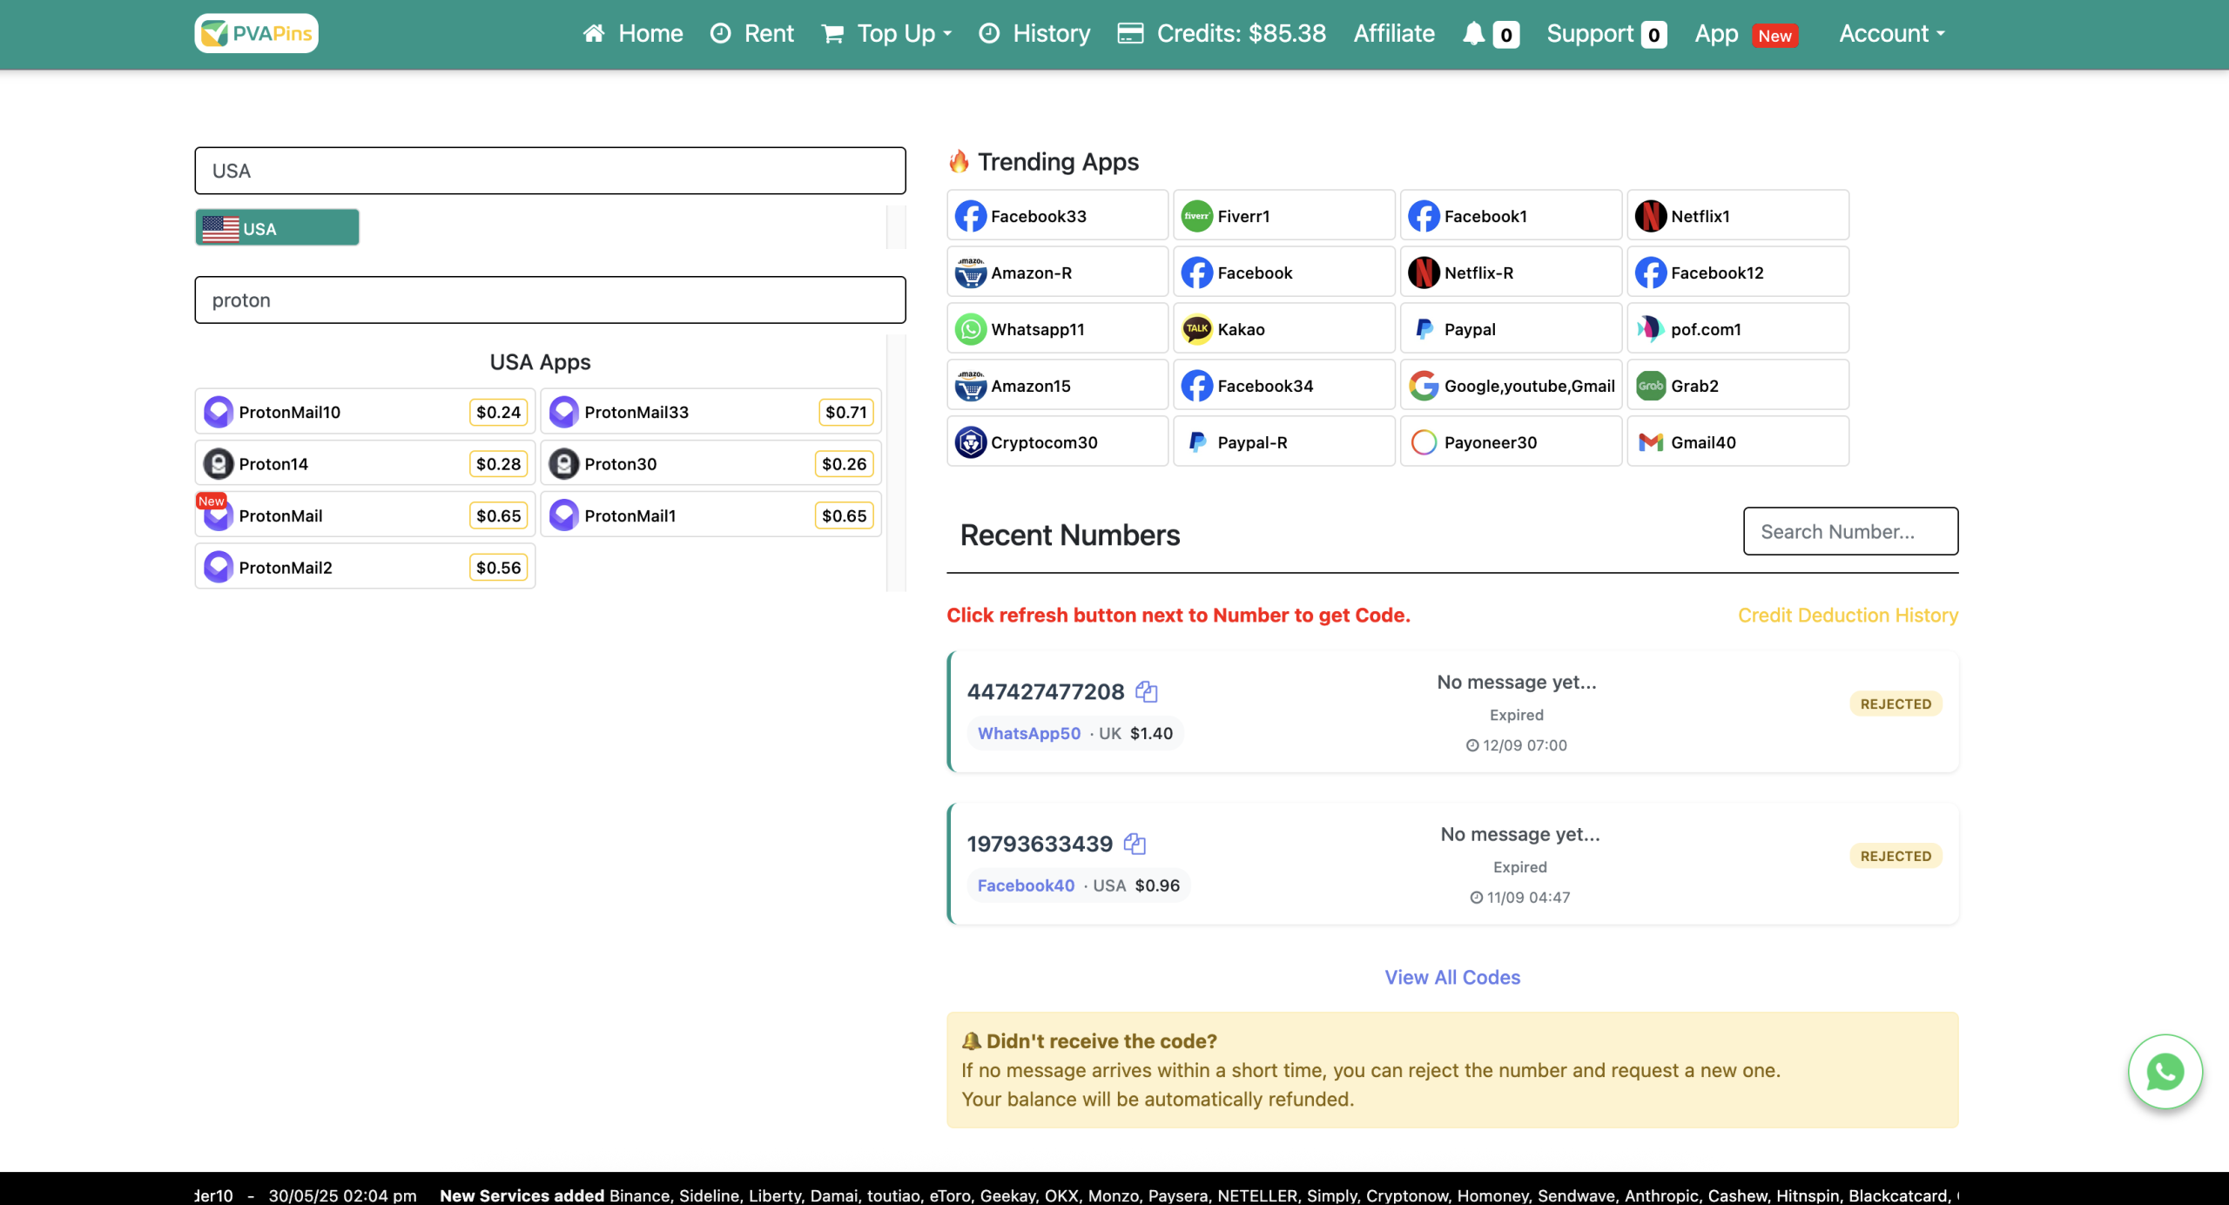
Task: Click the REJECTED badge for 447427477208
Action: point(1896,703)
